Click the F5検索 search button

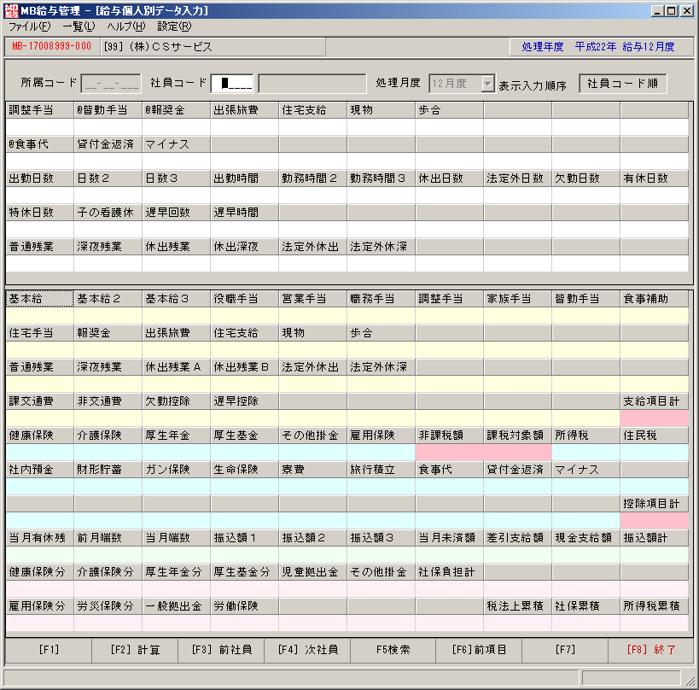tap(393, 650)
